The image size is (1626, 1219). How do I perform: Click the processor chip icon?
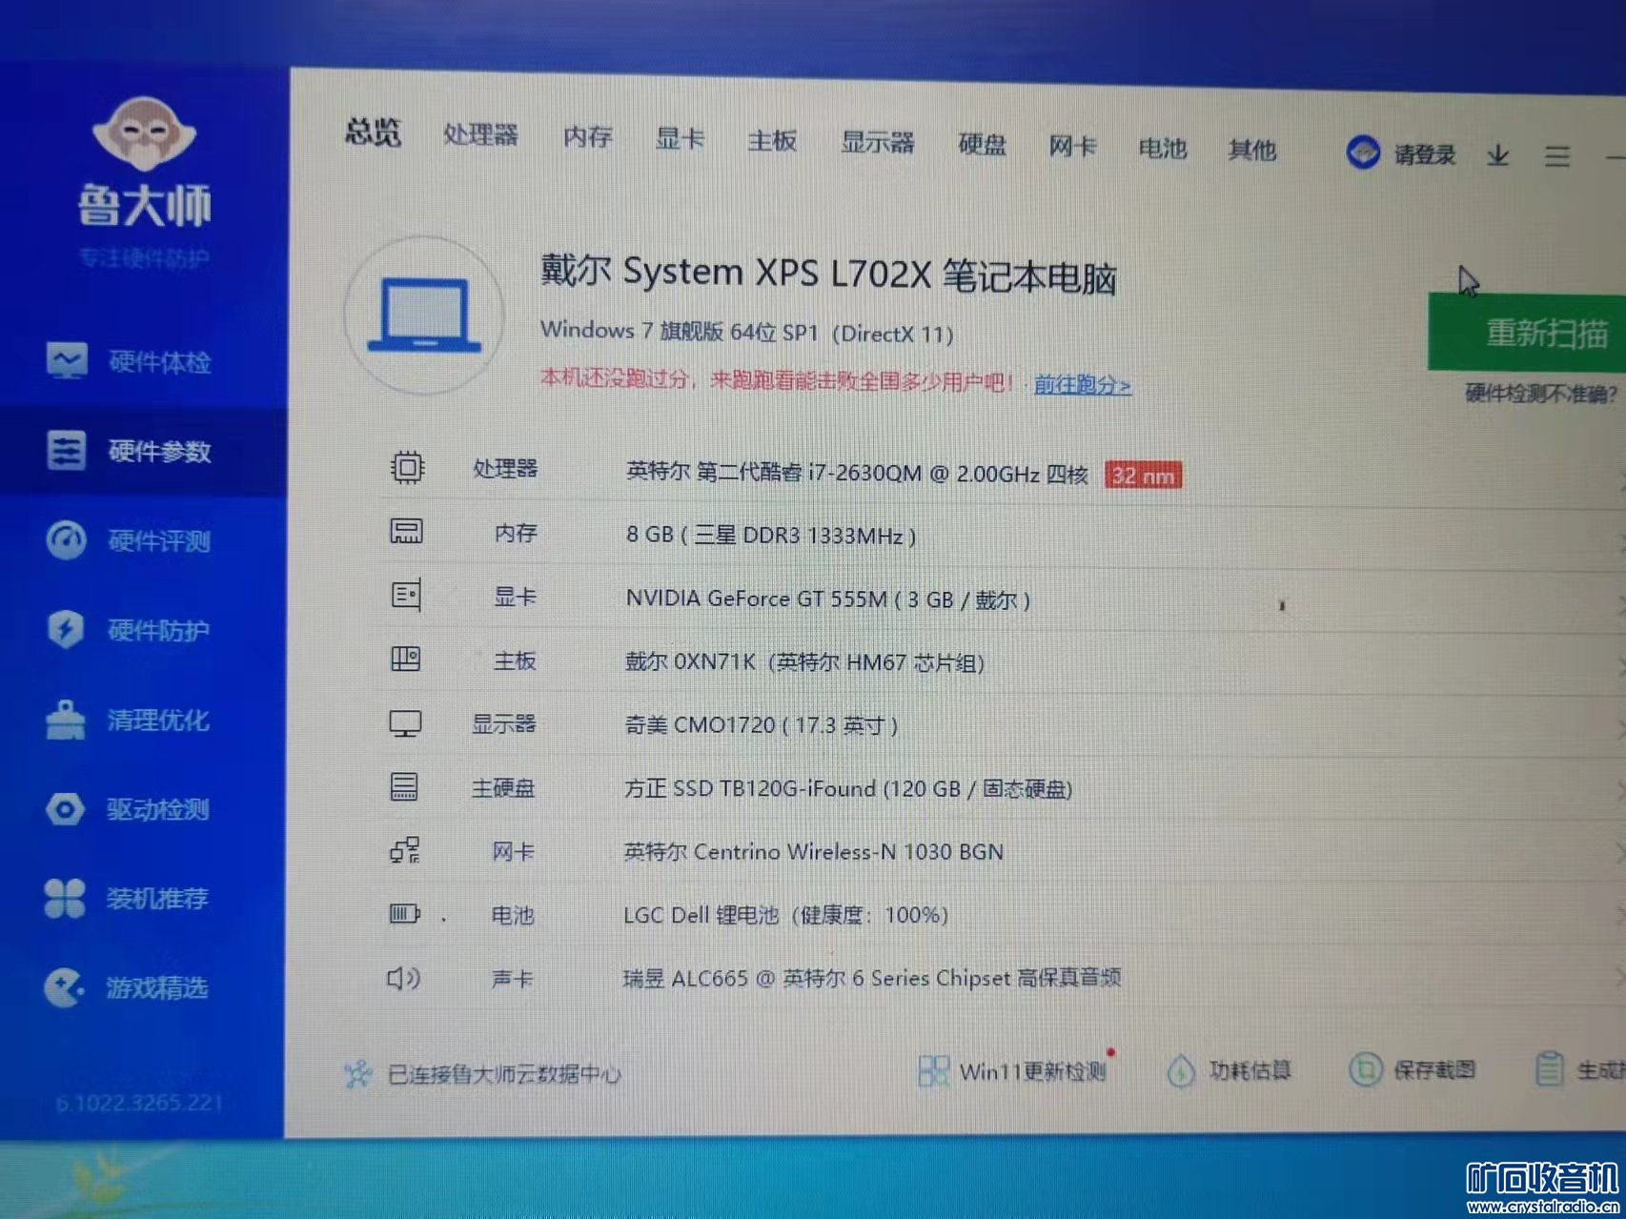(407, 467)
